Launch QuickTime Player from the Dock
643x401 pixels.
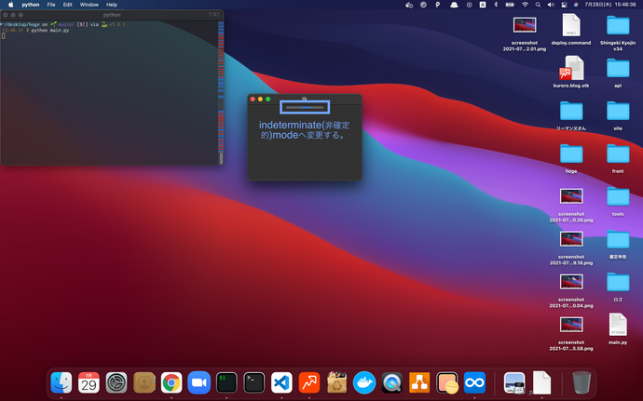(x=391, y=382)
